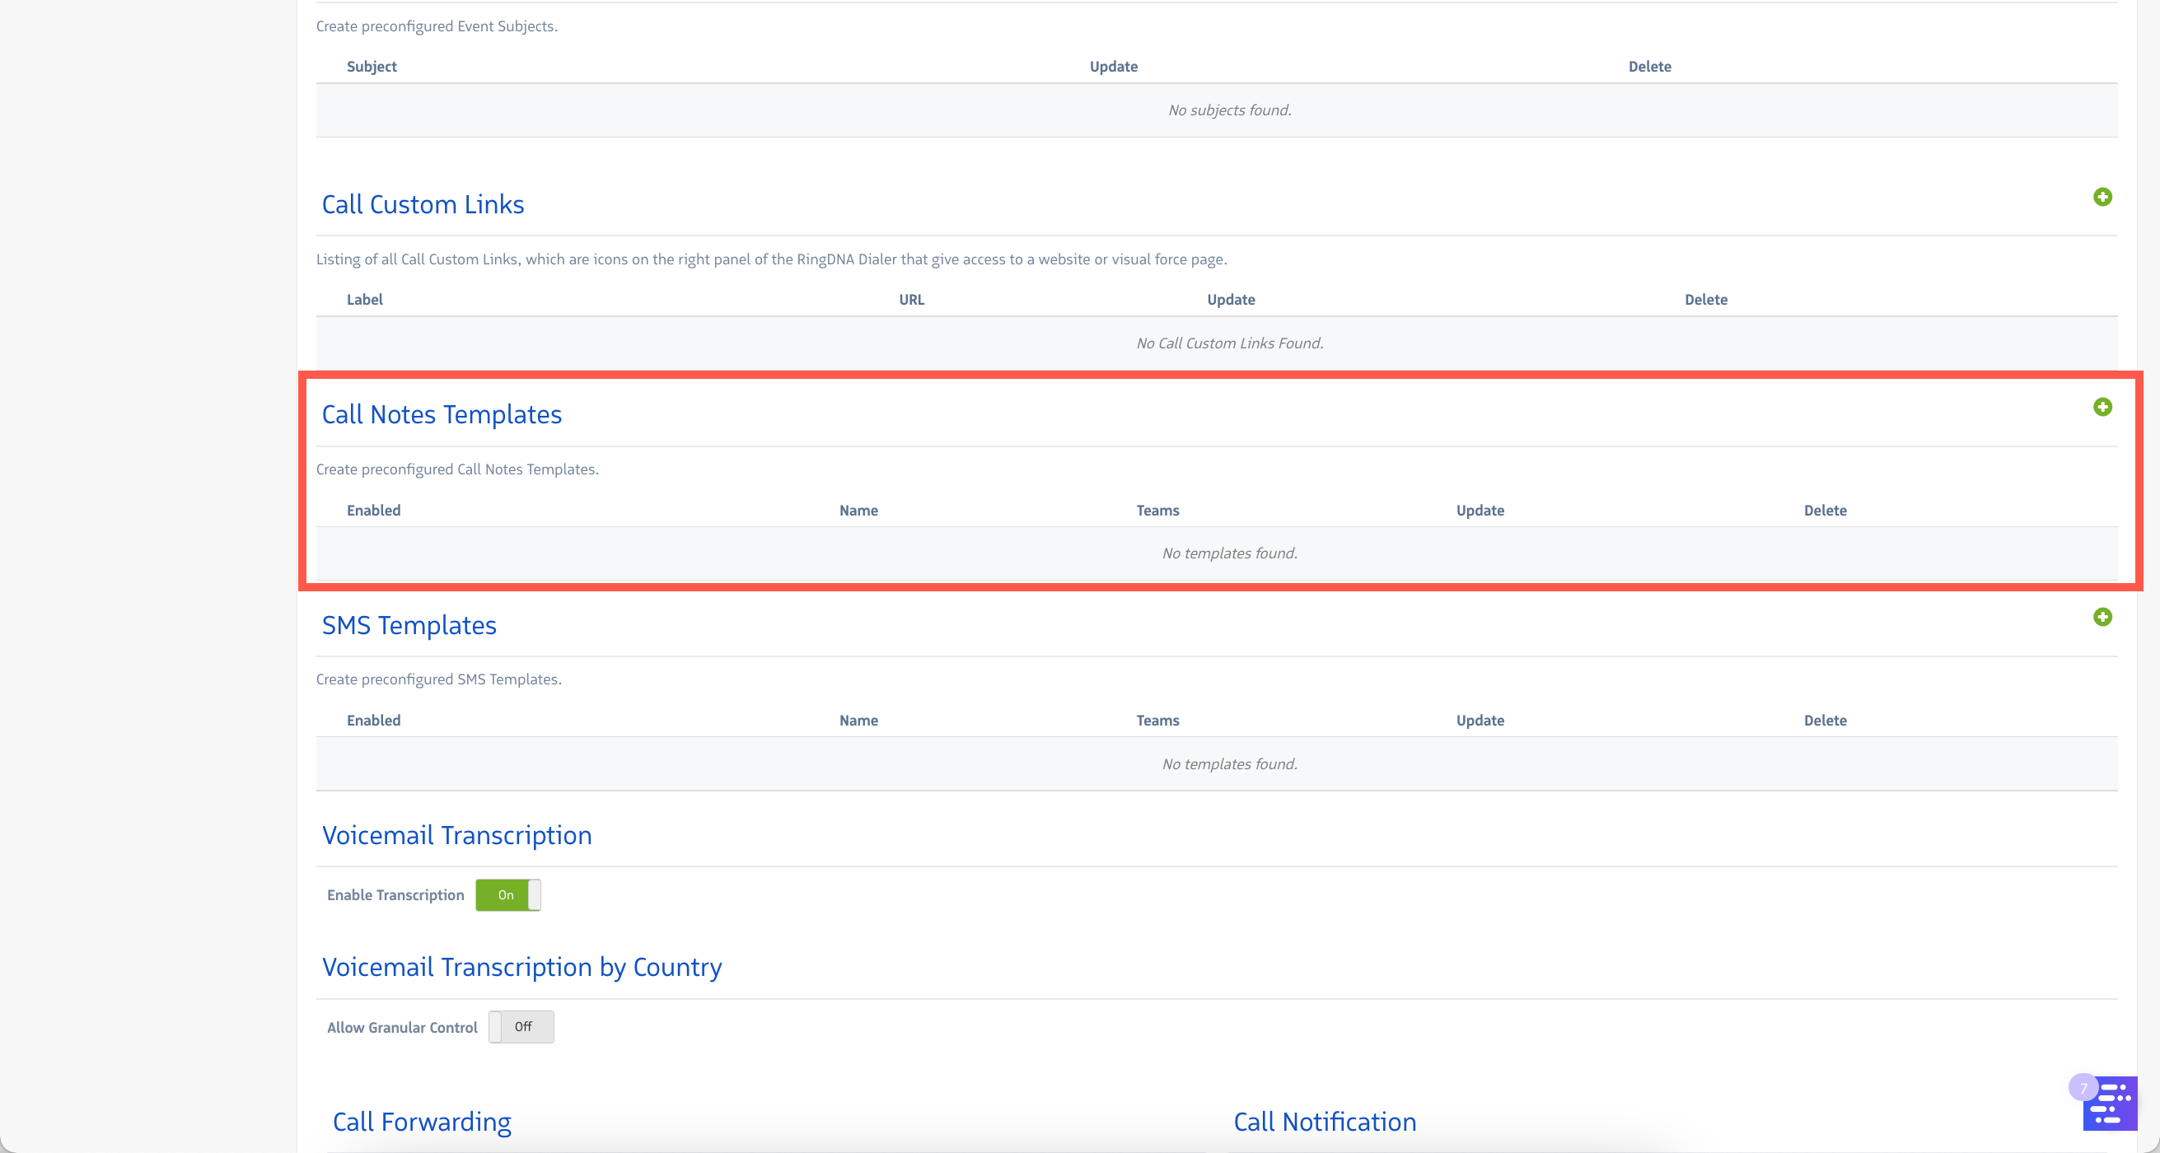Click Delete column in SMS Templates table
The height and width of the screenshot is (1153, 2160).
click(1825, 721)
